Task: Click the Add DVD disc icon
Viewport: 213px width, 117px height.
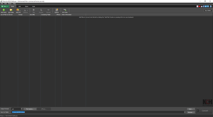Action: click(x=18, y=10)
